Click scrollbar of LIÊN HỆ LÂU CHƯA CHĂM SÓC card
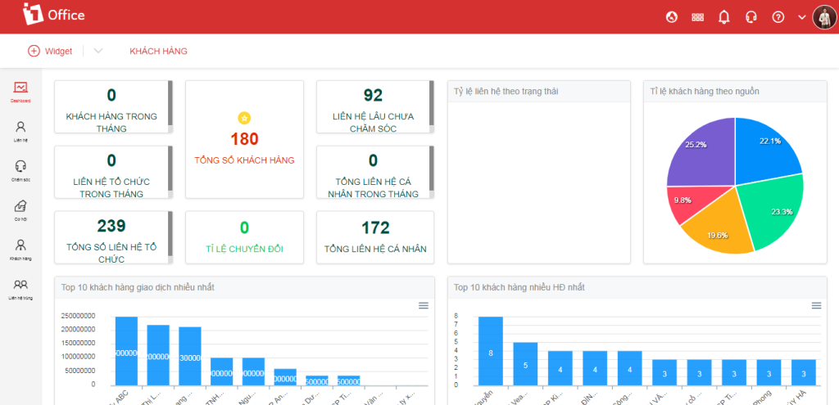Screen dimensions: 839x405 432,103
